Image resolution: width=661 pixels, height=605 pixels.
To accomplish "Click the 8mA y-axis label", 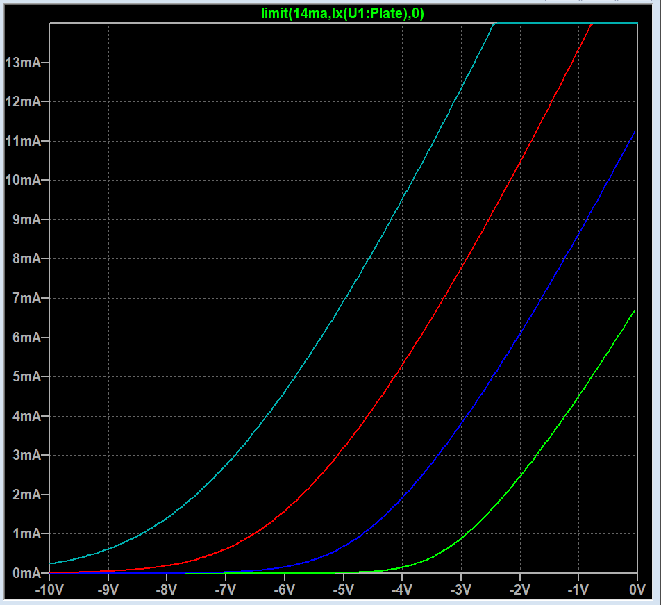I will pyautogui.click(x=26, y=258).
